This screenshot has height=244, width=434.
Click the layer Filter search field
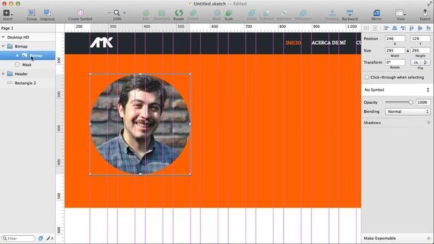pyautogui.click(x=18, y=238)
